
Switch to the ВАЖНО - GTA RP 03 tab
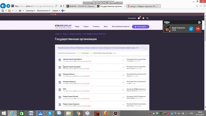coord(81,6)
